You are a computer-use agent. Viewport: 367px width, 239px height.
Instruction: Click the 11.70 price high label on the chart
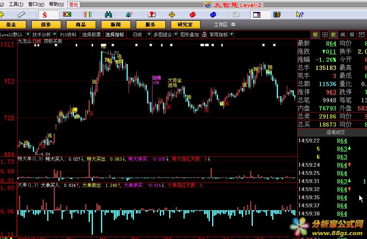112,53
